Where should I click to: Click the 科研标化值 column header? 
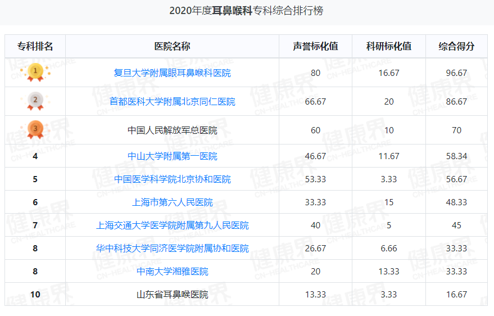[x=389, y=46]
